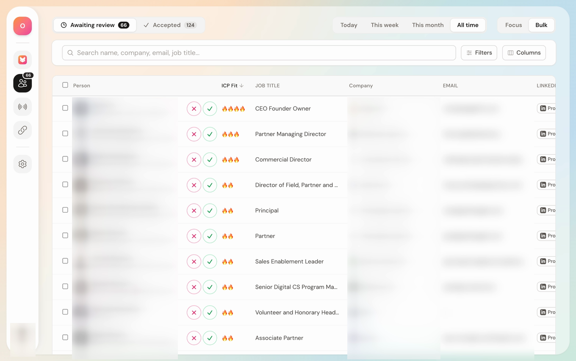Viewport: 576px width, 361px height.
Task: Click the Person column header
Action: click(x=82, y=85)
